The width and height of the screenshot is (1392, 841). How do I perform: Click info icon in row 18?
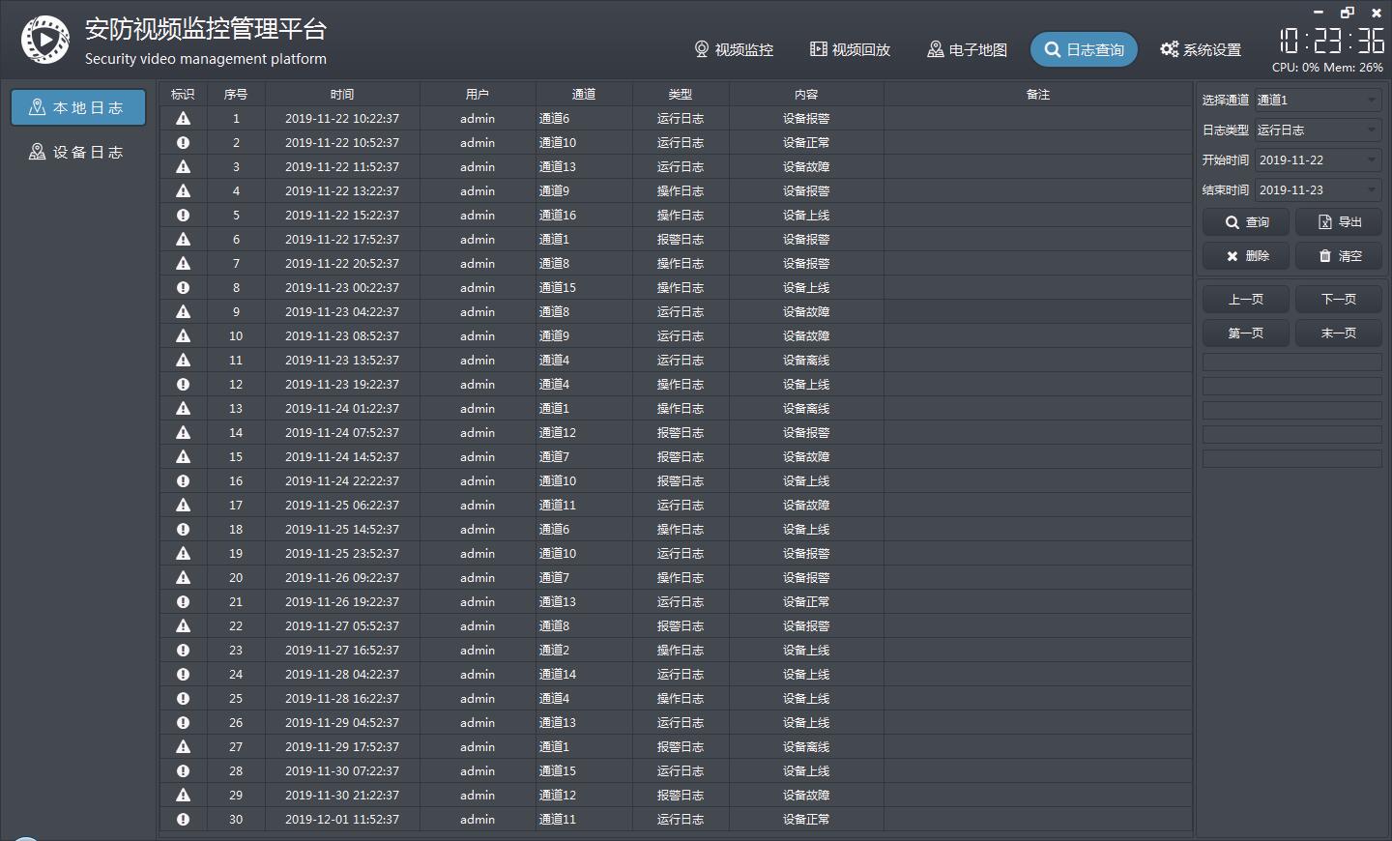(183, 529)
